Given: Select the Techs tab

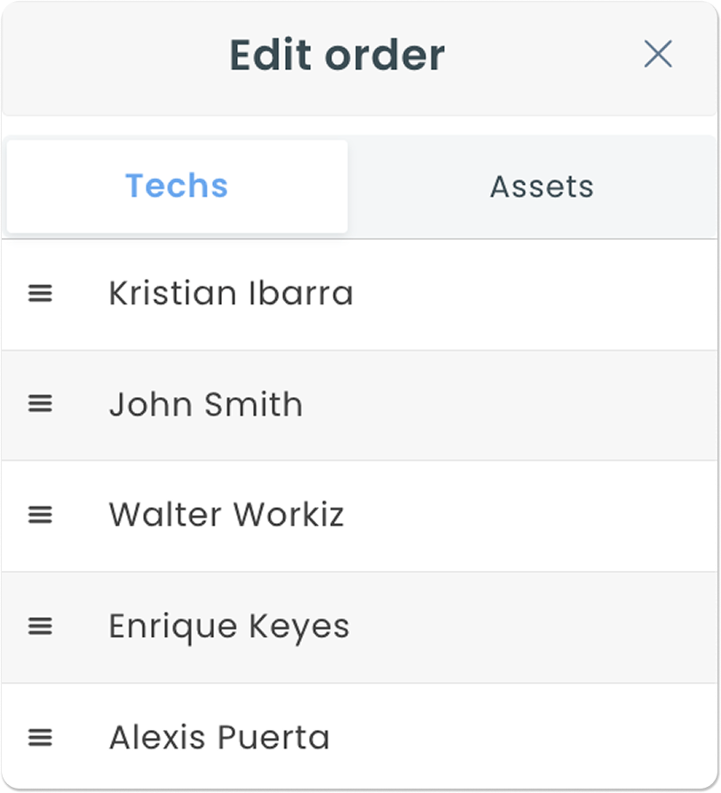Looking at the screenshot, I should click(x=177, y=186).
